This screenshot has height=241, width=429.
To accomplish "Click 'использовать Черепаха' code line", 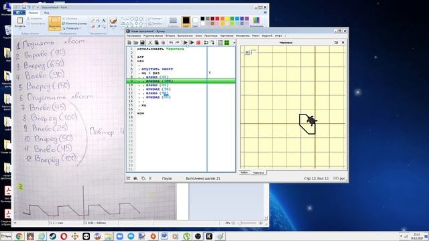I will pos(160,49).
